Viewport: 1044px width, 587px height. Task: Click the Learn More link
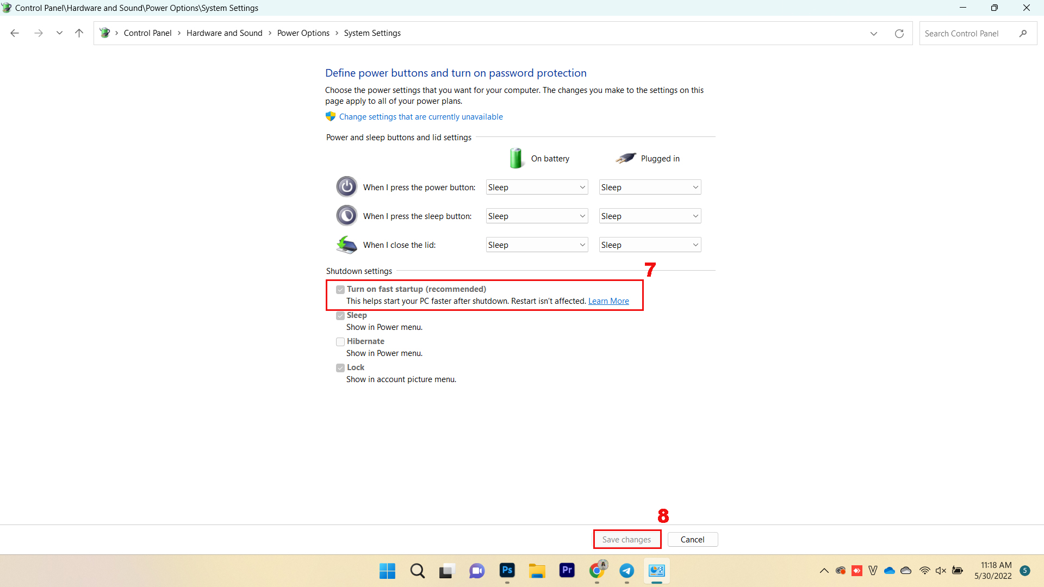click(x=608, y=301)
